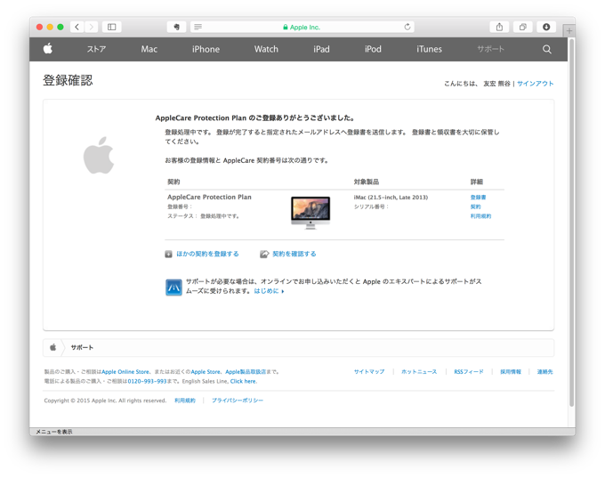Click the サインアウト sign-out link
This screenshot has height=478, width=605.
pos(535,84)
